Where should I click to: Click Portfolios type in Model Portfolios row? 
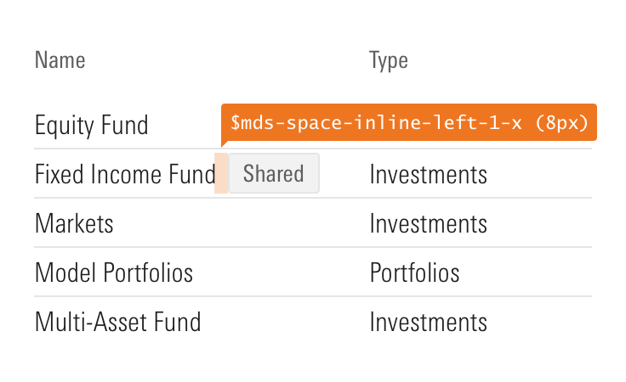pos(415,272)
